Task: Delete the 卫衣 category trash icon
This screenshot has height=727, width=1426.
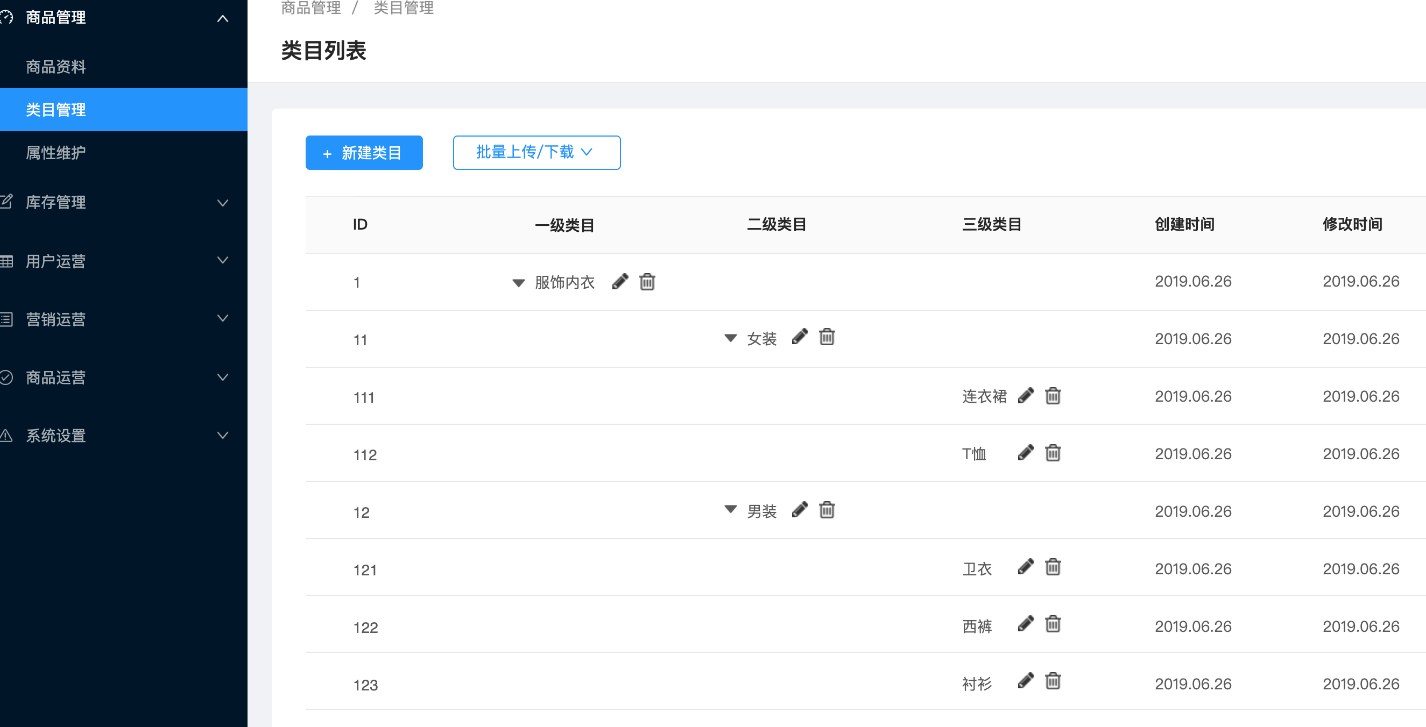Action: tap(1053, 567)
